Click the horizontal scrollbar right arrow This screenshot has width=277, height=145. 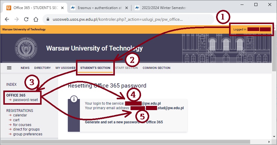coord(269,142)
